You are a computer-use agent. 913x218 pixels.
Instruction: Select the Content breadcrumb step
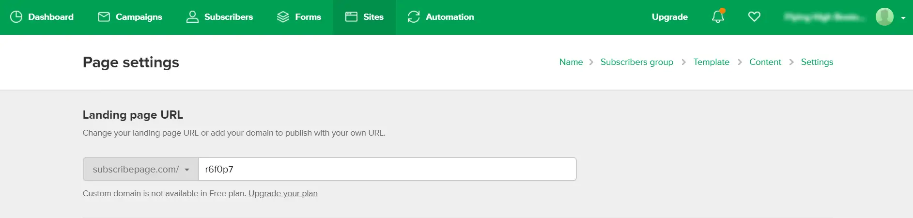(x=765, y=62)
